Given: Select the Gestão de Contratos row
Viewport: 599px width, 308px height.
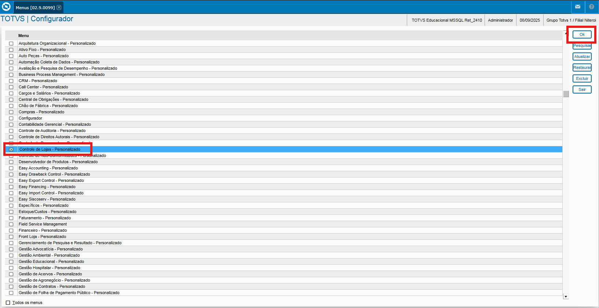Looking at the screenshot, I should tap(284, 287).
